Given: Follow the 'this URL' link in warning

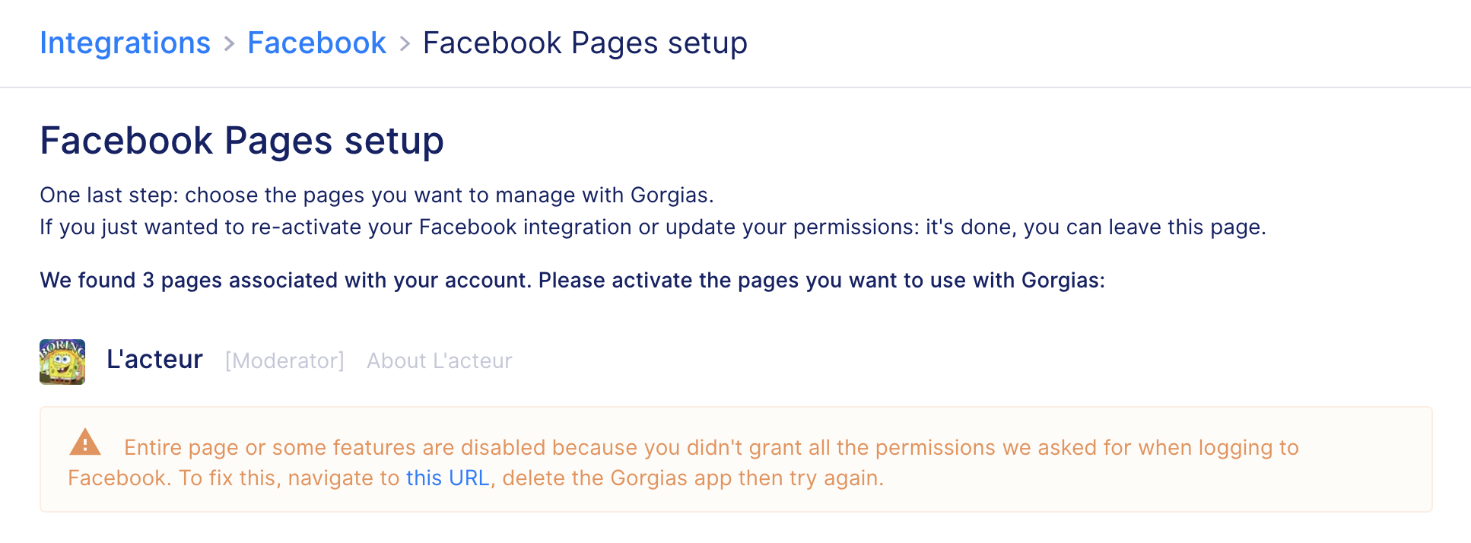Looking at the screenshot, I should click(448, 478).
